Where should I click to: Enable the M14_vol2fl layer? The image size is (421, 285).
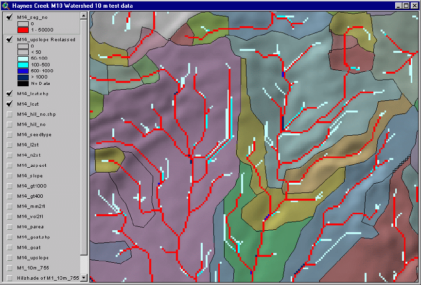(10, 217)
